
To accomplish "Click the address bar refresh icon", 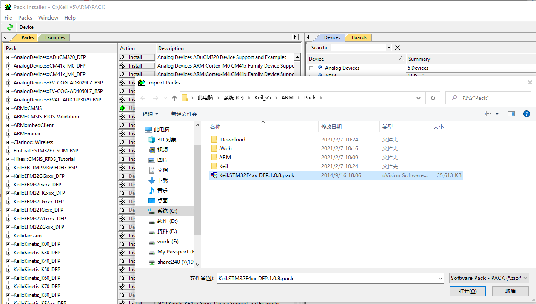I will point(433,98).
